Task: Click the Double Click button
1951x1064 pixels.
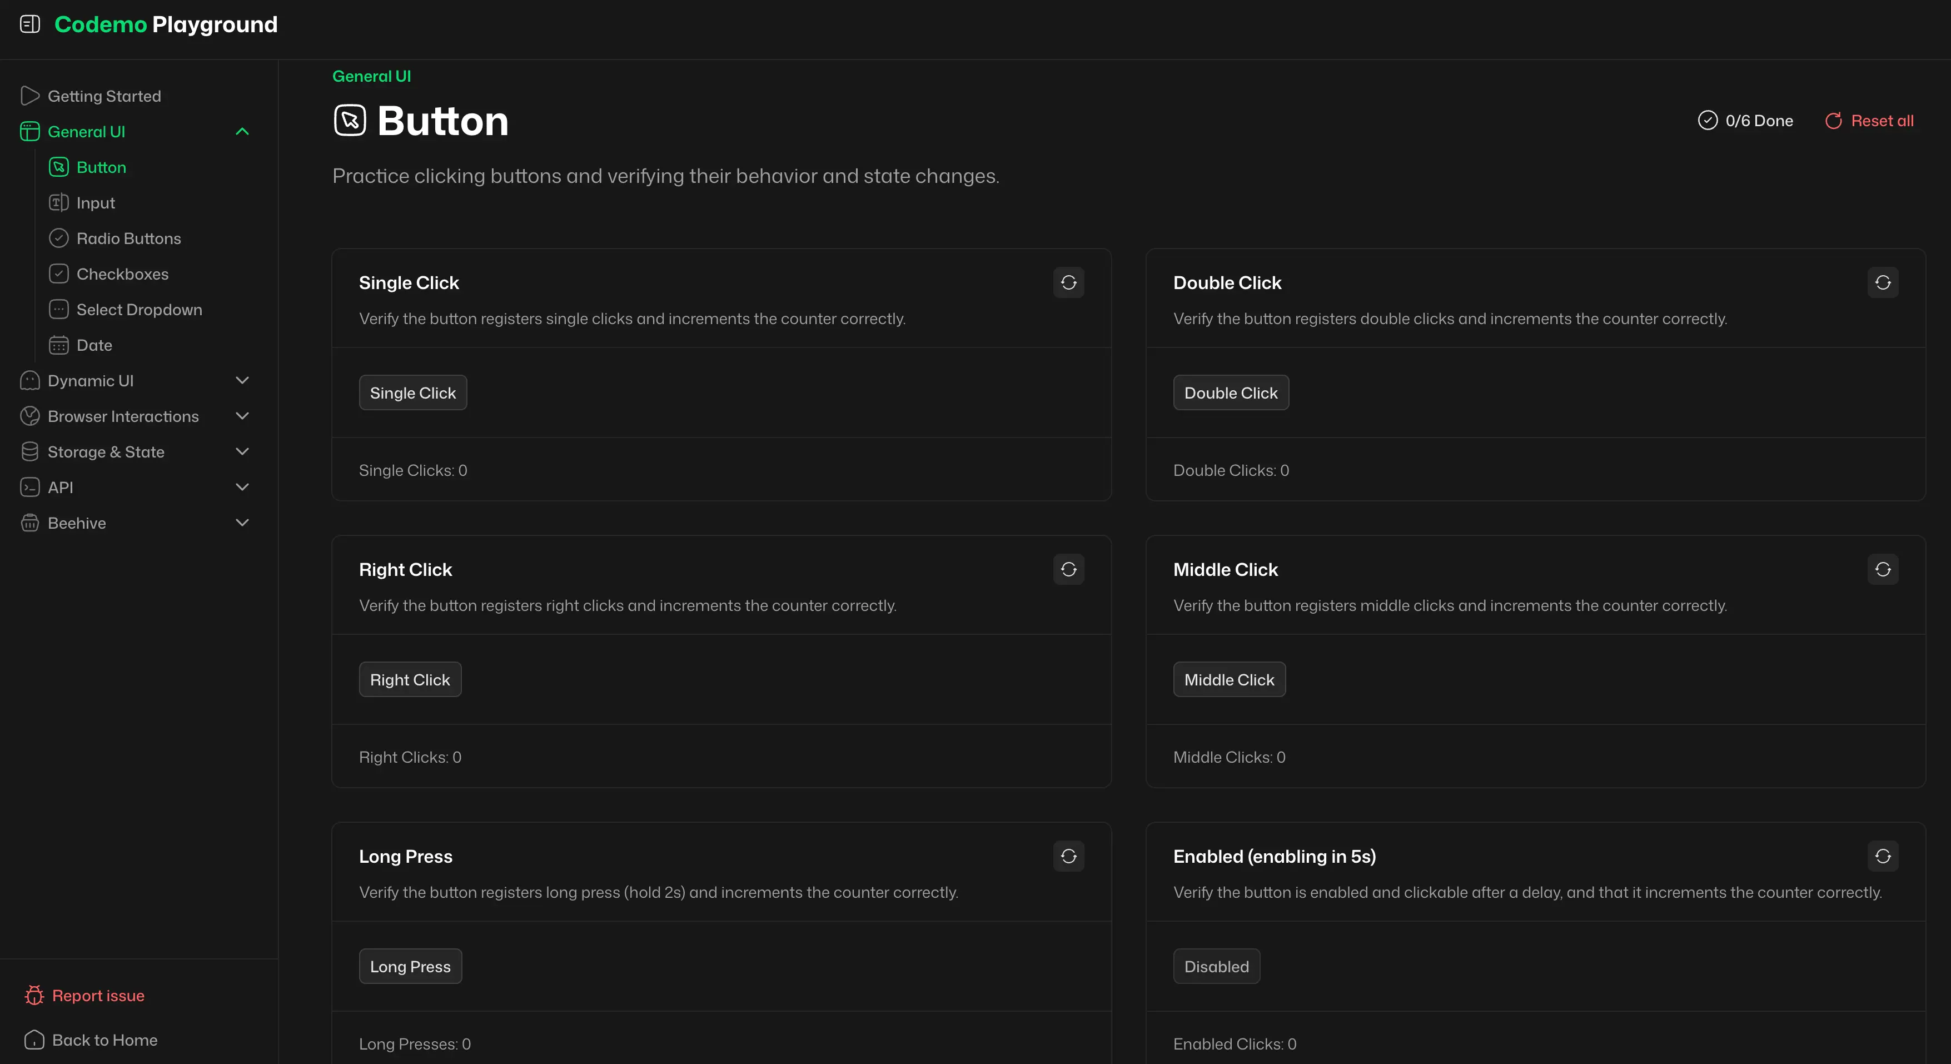Action: tap(1231, 393)
